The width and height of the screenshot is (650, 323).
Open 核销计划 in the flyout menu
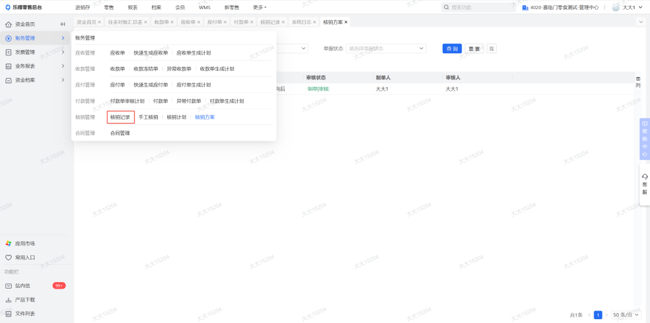coord(177,118)
